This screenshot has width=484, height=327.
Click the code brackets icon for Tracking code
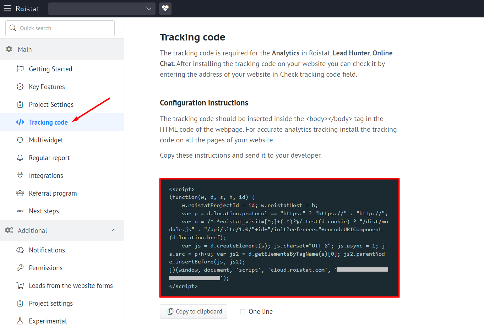(20, 122)
